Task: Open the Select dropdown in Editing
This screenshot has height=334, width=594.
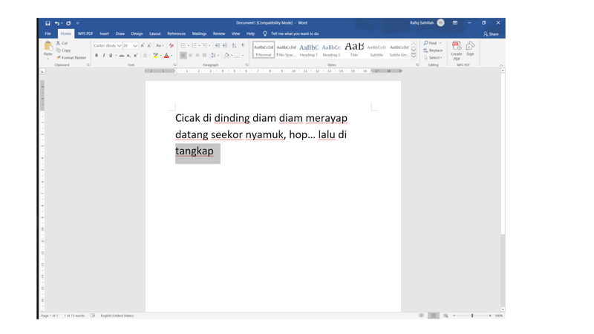Action: (433, 58)
